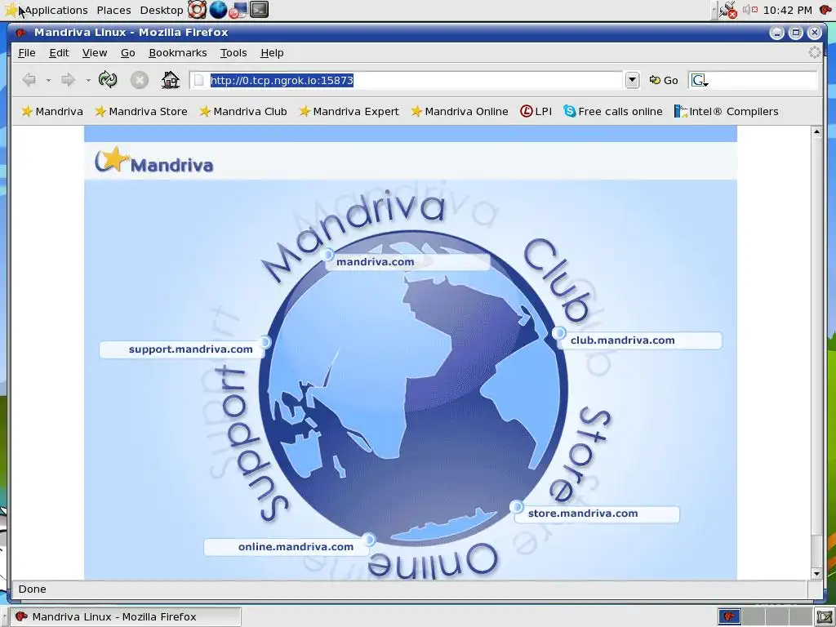Go to the Home page icon
Image resolution: width=836 pixels, height=627 pixels.
point(171,80)
